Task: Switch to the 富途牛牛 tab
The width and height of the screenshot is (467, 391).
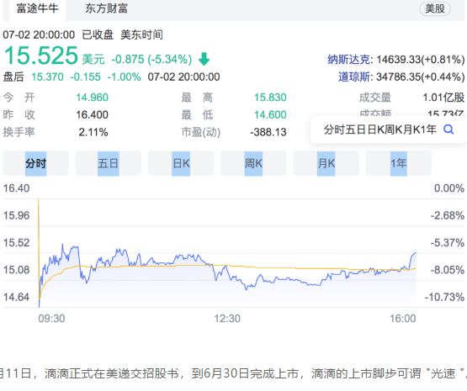Action: [38, 8]
